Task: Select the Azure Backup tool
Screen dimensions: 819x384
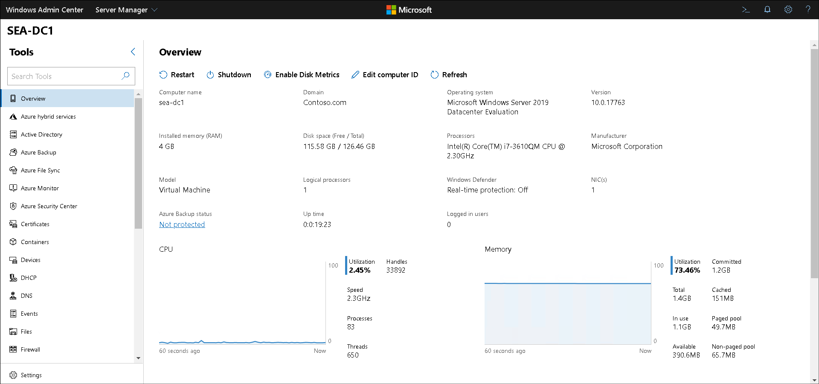Action: pos(38,152)
